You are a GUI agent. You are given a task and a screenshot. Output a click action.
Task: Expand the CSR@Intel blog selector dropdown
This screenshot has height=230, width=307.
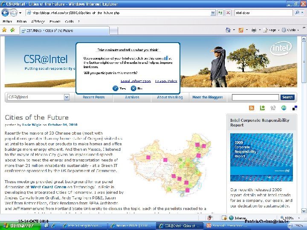(67, 97)
